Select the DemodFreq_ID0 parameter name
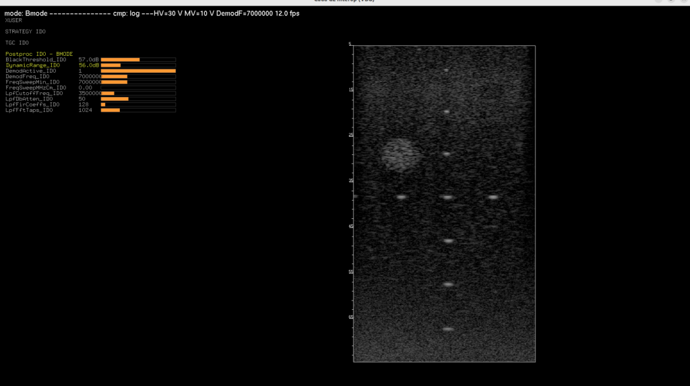The height and width of the screenshot is (386, 690). (x=27, y=77)
